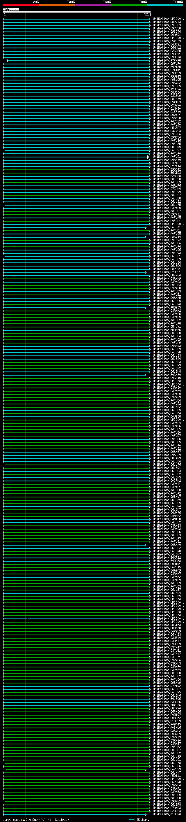This screenshot has width=186, height=822.
Task: Select subject label UniRef100_A5K3P7
Action: tap(167, 128)
